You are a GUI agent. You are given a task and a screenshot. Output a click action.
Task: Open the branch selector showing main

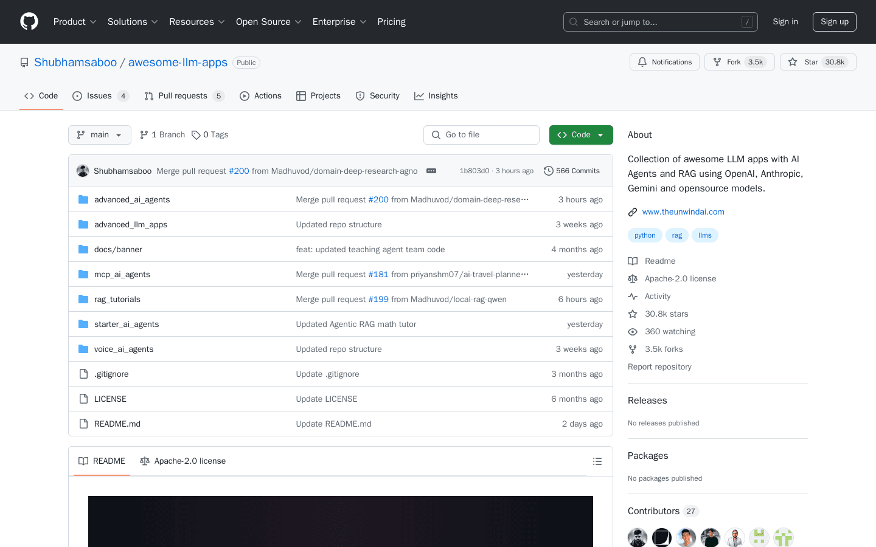click(99, 134)
